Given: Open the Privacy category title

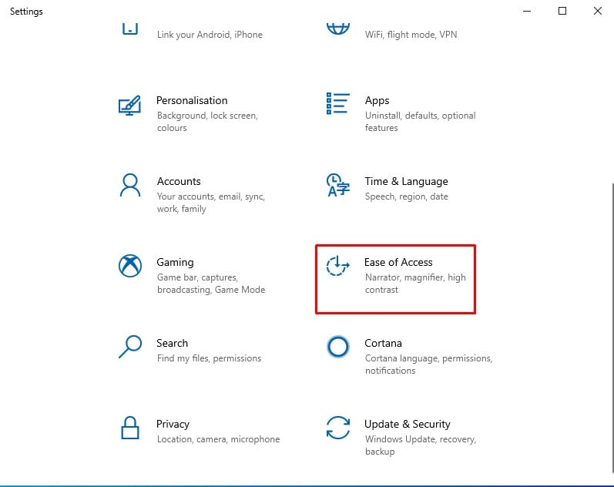Looking at the screenshot, I should tap(173, 424).
